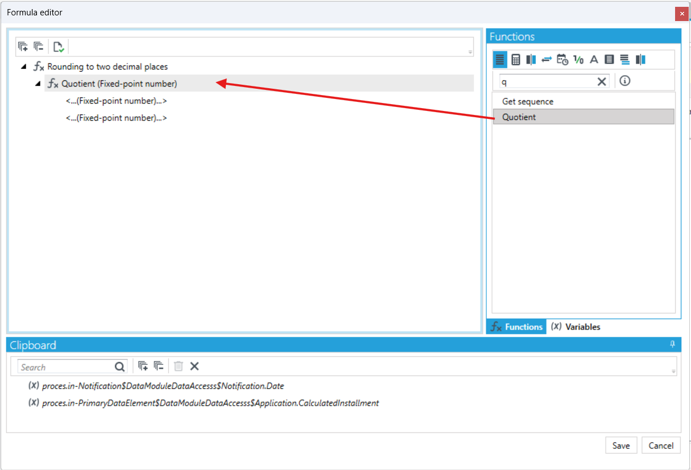Viewport: 691px width, 470px height.
Task: Select the double-arrow conversion category icon
Action: 547,59
